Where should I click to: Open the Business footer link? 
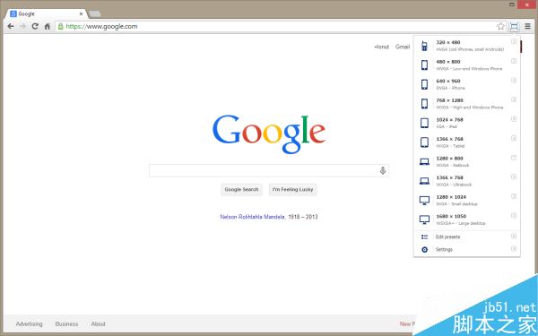66,324
